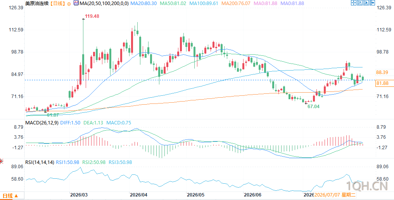Screen dimensions: 394x200
Task: Click the 67.04 low price marker
Action: pos(313,106)
